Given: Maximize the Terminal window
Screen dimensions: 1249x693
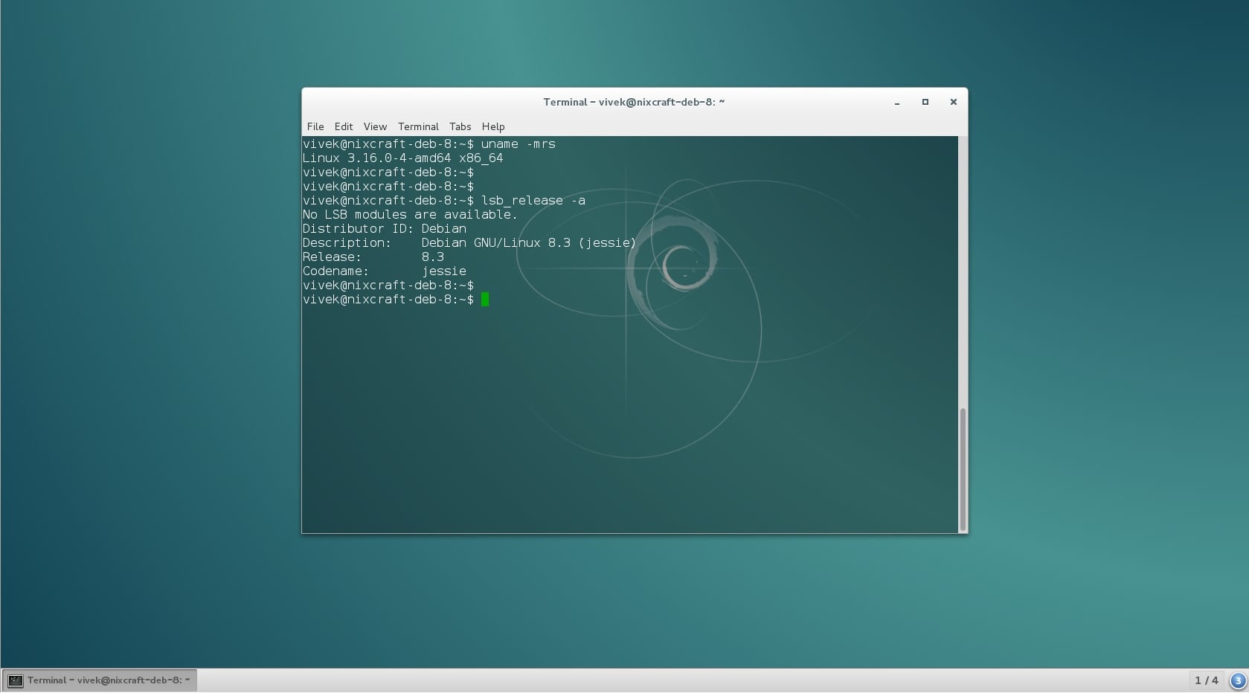Looking at the screenshot, I should (925, 102).
